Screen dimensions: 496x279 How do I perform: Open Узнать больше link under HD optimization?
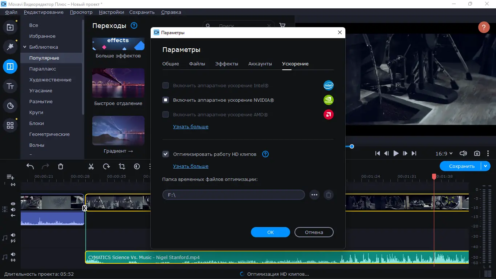(191, 166)
